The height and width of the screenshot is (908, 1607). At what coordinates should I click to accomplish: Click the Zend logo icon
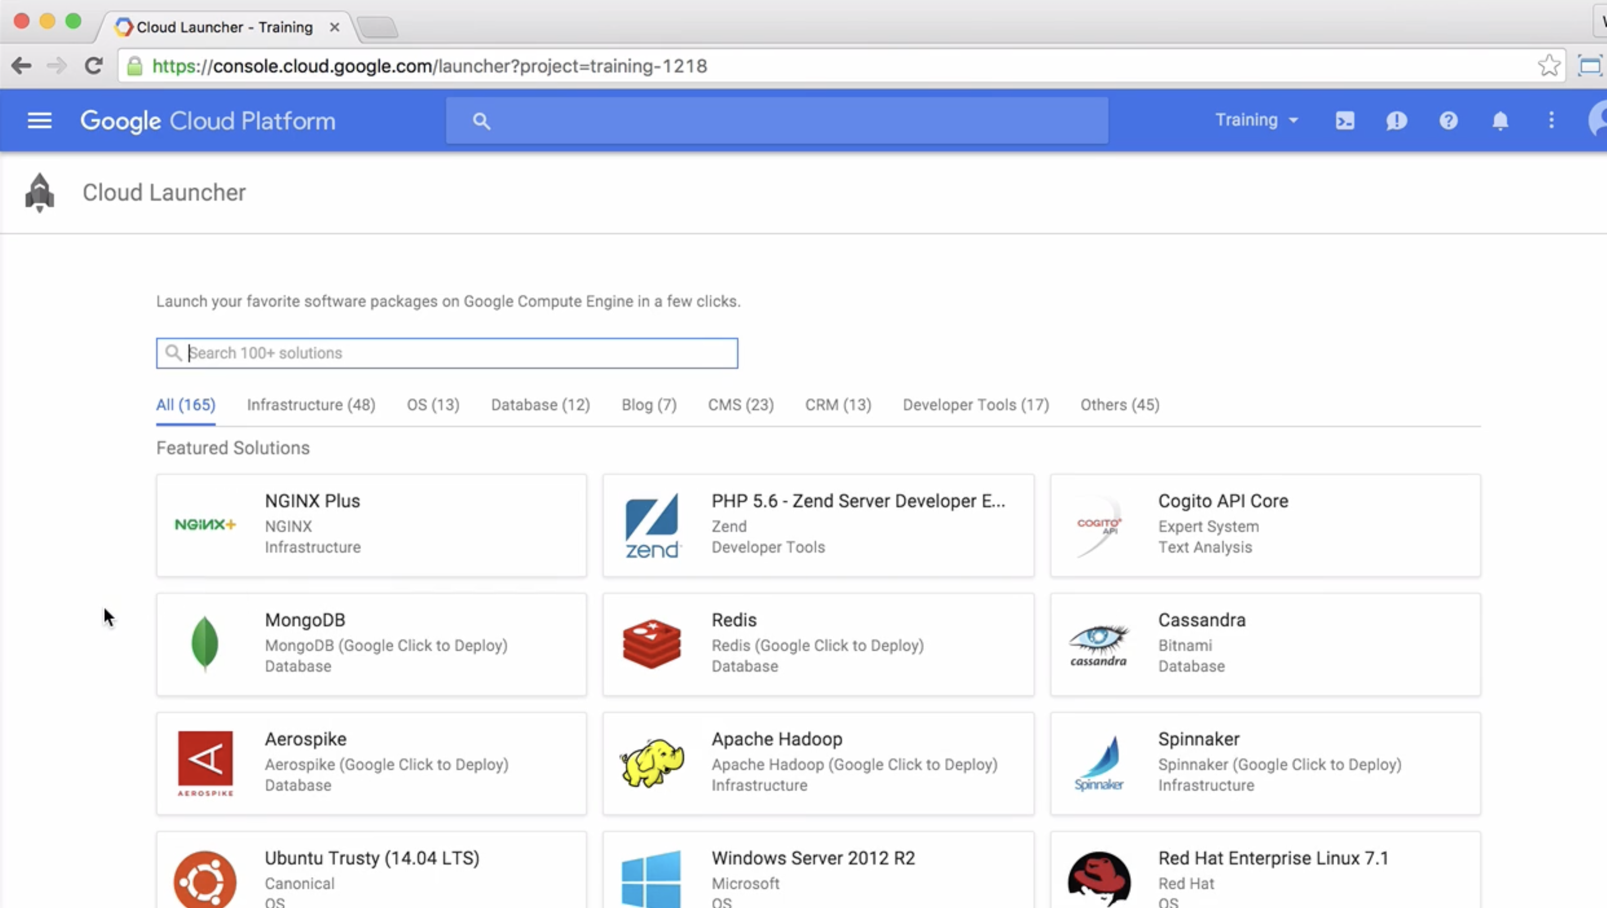point(652,525)
